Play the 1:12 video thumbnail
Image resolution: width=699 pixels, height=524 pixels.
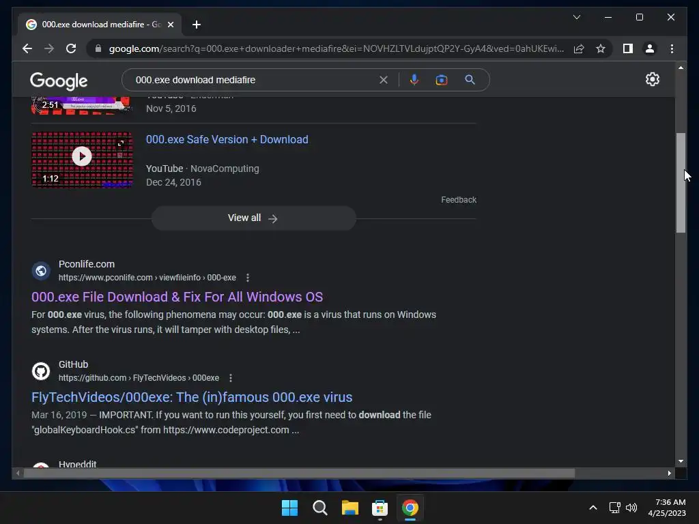pyautogui.click(x=82, y=160)
